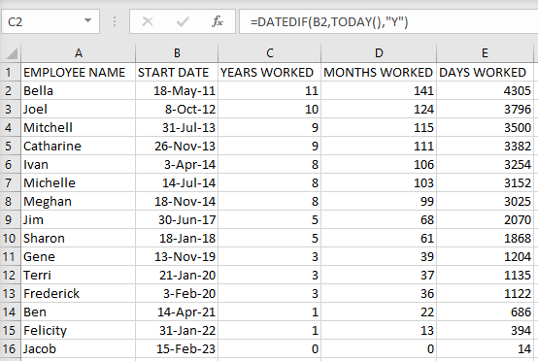Click the Enter checkmark formula icon
The image size is (538, 361).
click(x=183, y=22)
